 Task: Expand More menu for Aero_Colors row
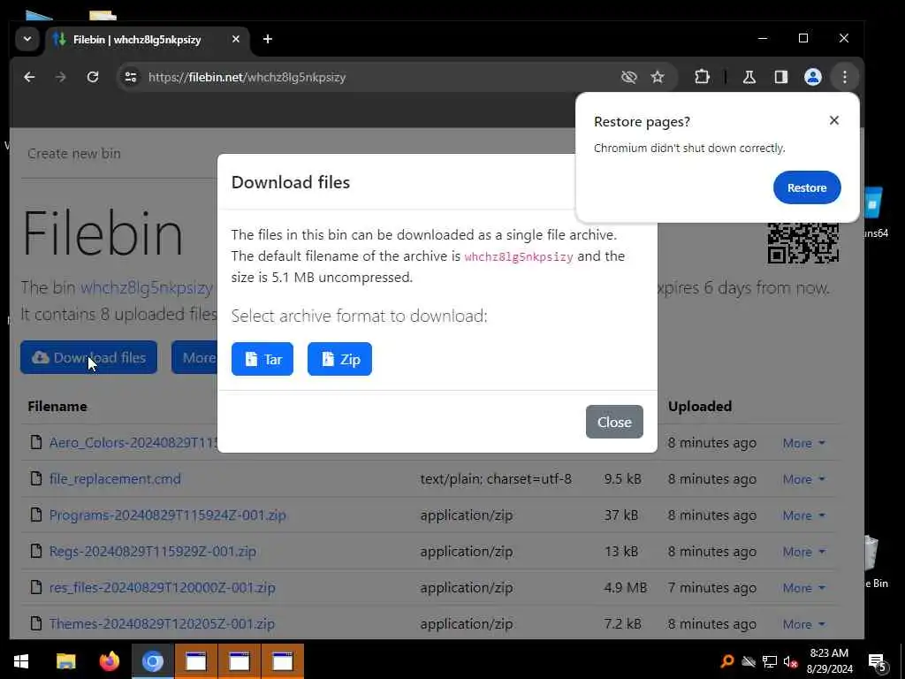pyautogui.click(x=803, y=443)
